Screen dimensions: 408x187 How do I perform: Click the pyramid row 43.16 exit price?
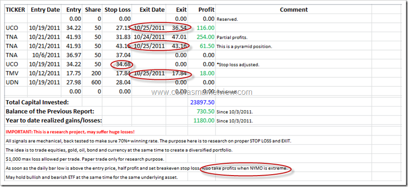point(179,46)
